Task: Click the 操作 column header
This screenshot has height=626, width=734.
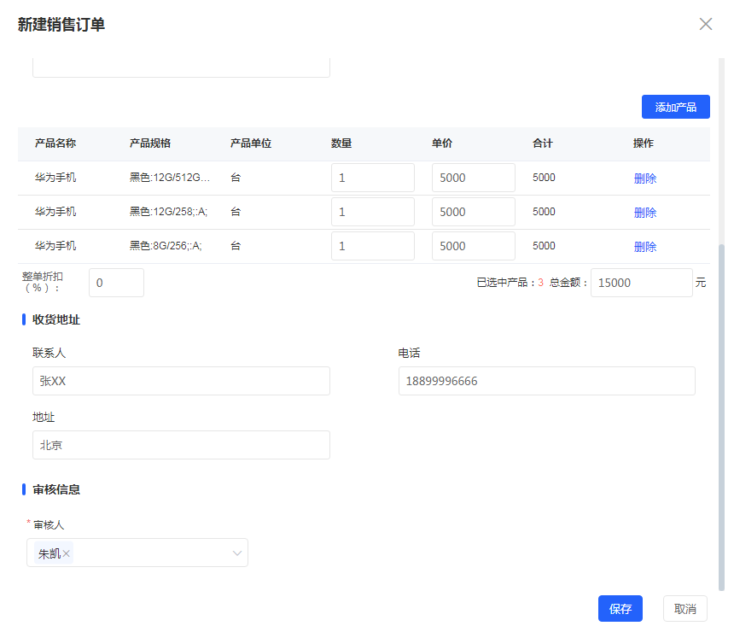Action: 644,143
